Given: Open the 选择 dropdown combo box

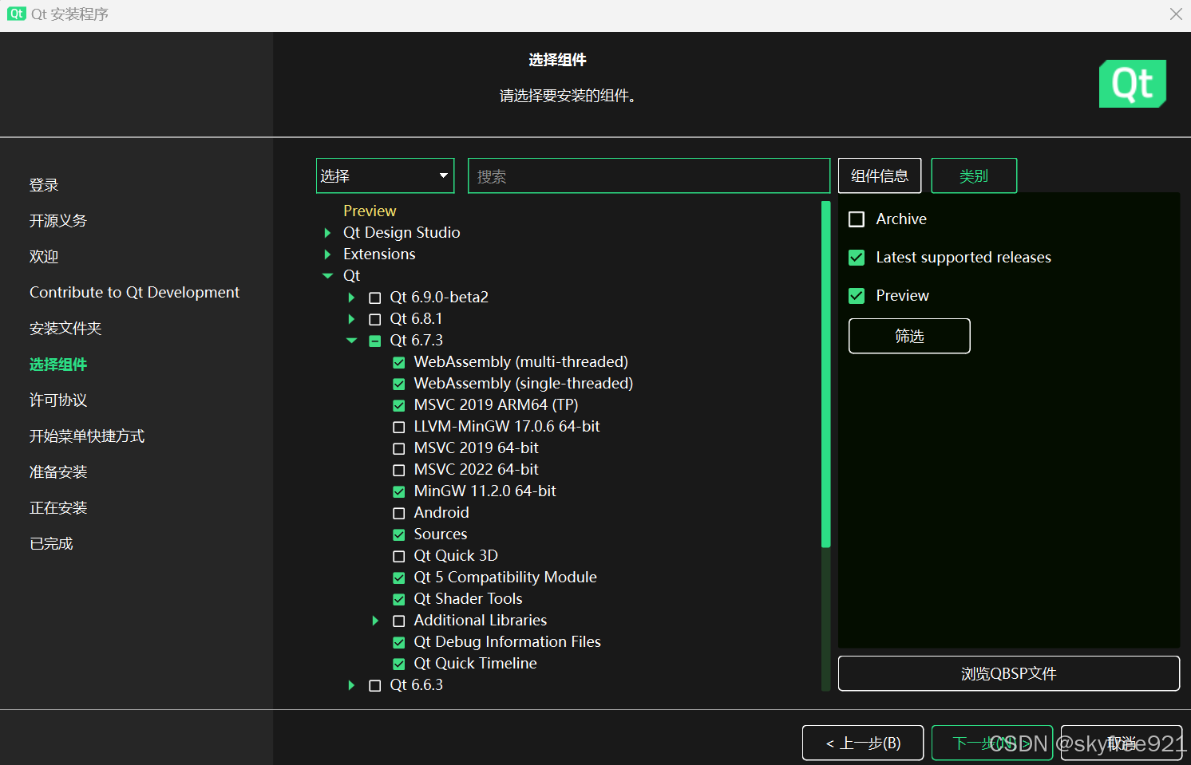Looking at the screenshot, I should pyautogui.click(x=386, y=175).
